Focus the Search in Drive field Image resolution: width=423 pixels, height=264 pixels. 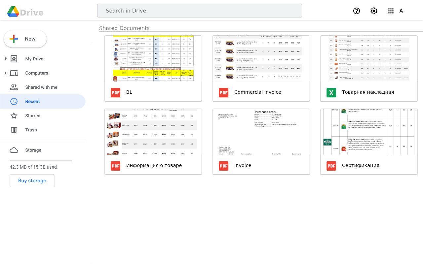coord(200,11)
